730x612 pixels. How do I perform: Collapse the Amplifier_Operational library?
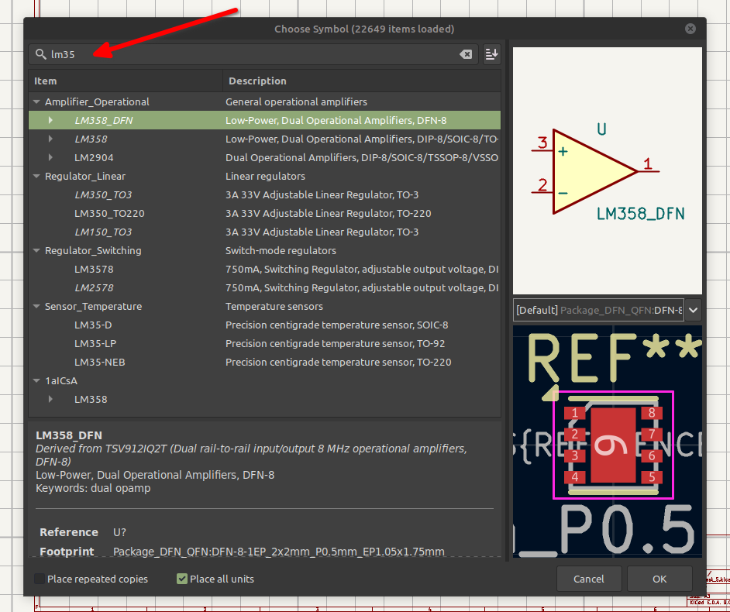point(36,101)
